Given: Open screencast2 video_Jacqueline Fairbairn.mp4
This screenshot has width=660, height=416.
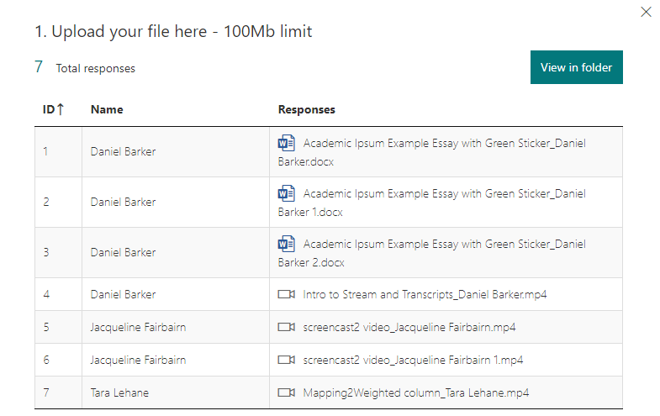Looking at the screenshot, I should point(409,327).
